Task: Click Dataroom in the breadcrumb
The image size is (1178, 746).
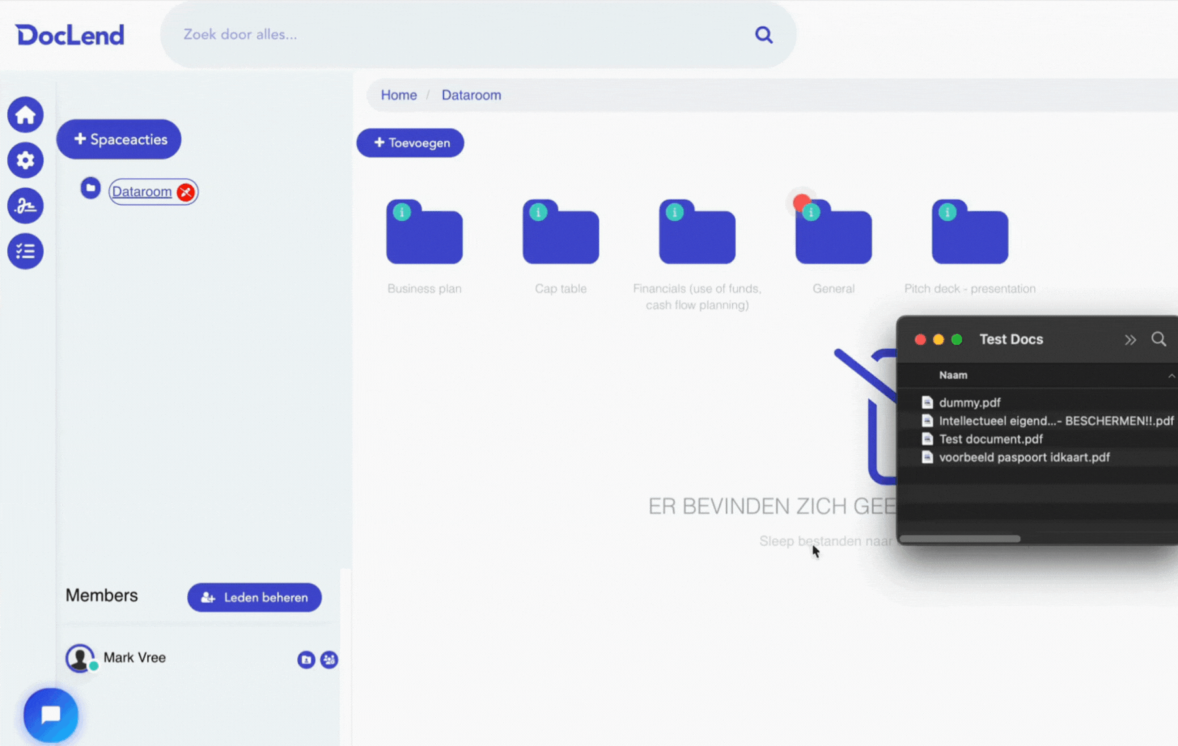Action: [x=471, y=95]
